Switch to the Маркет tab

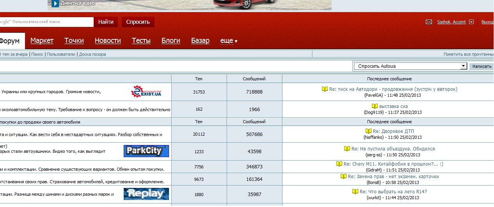(x=42, y=41)
